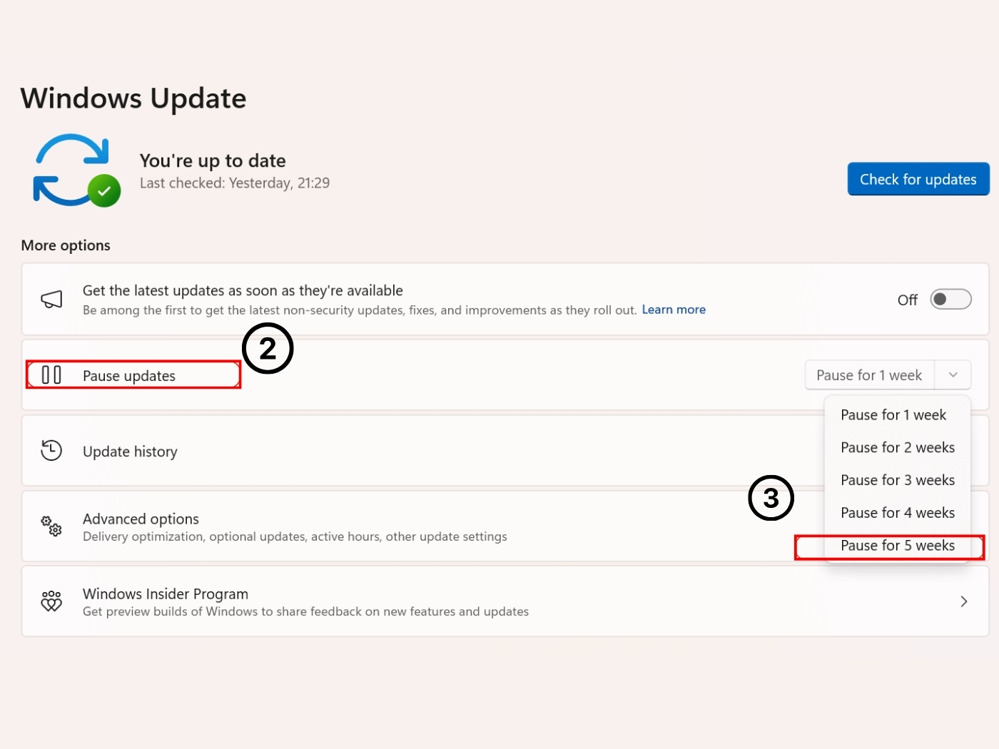Open the Learn more link
This screenshot has width=999, height=749.
click(x=674, y=310)
